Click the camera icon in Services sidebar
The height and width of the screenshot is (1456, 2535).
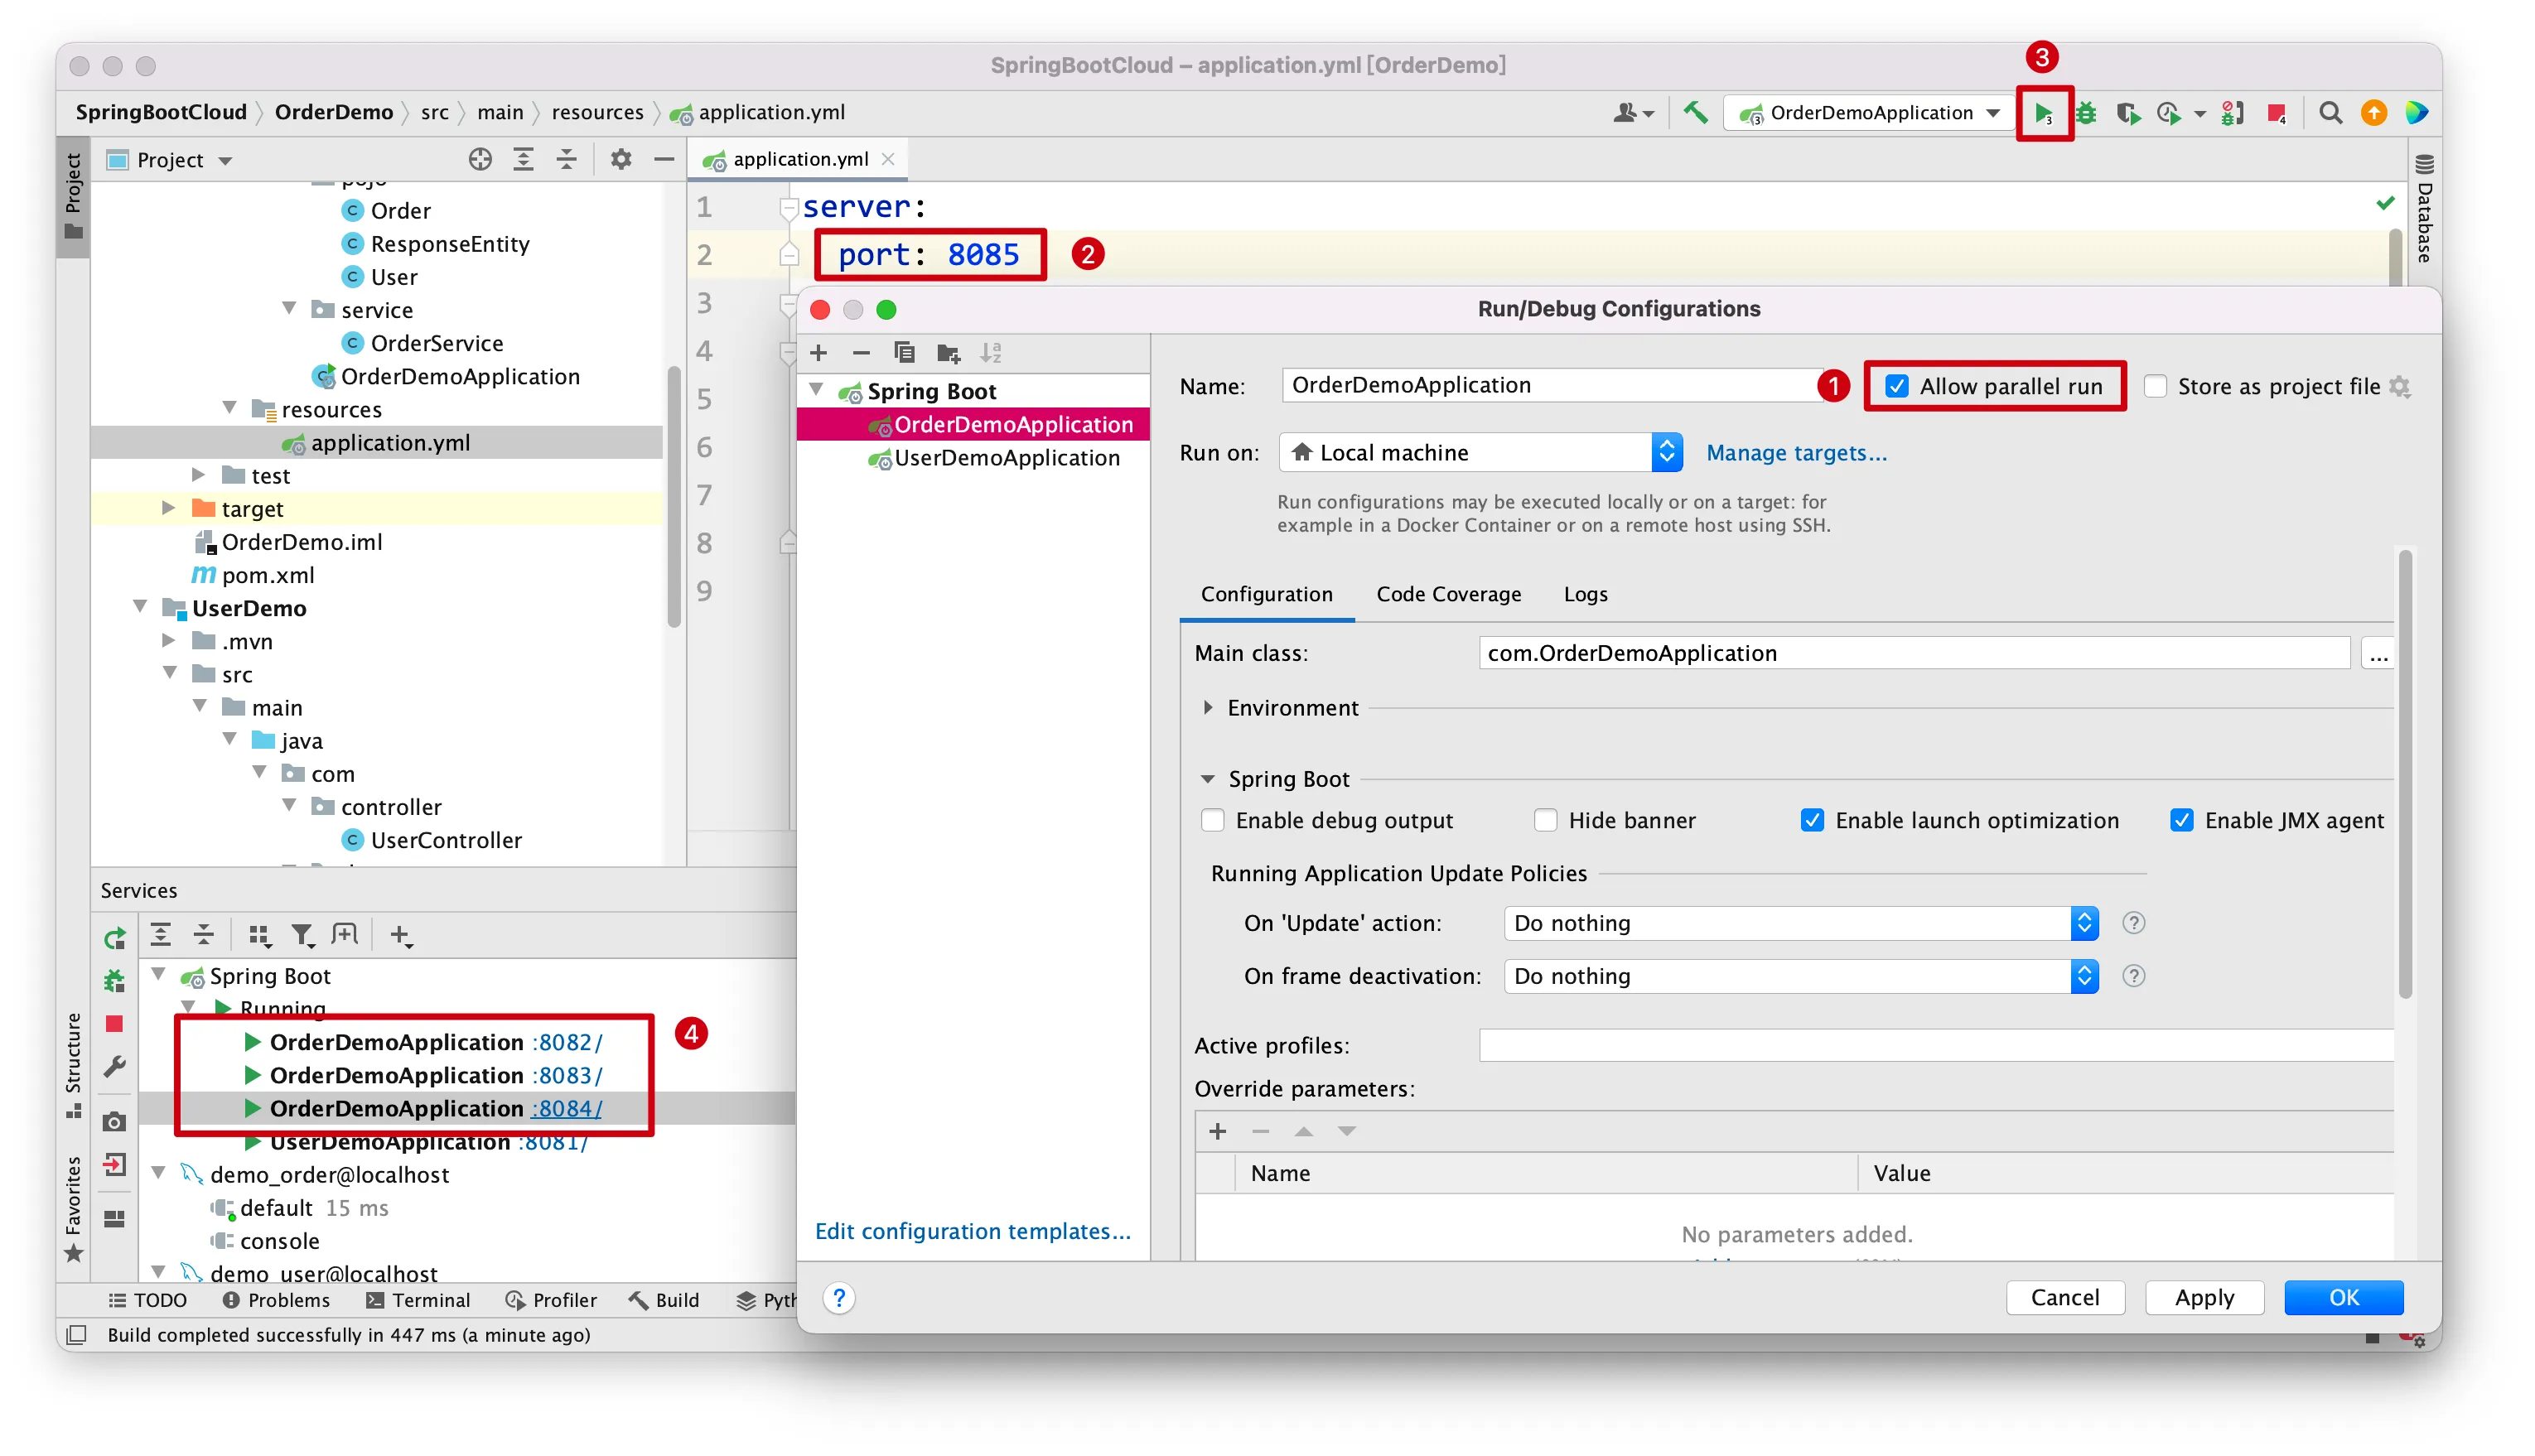click(114, 1122)
